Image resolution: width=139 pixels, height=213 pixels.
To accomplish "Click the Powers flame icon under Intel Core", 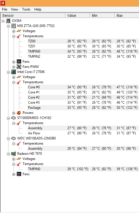I will [x=19, y=113].
